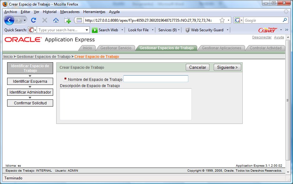
Task: Click the Identificar Esquema step box
Action: click(30, 81)
